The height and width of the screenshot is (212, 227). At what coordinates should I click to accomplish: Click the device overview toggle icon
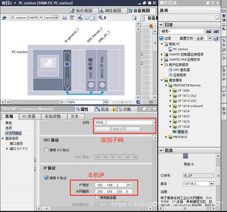click(134, 18)
